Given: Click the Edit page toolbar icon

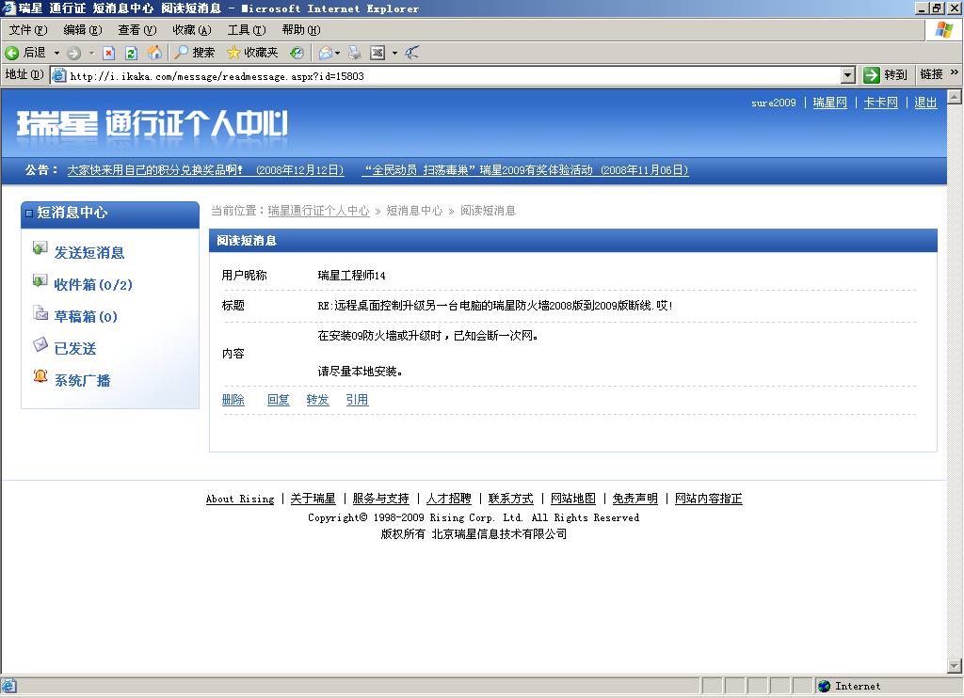Looking at the screenshot, I should 378,53.
